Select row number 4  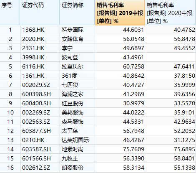click(x=10, y=57)
